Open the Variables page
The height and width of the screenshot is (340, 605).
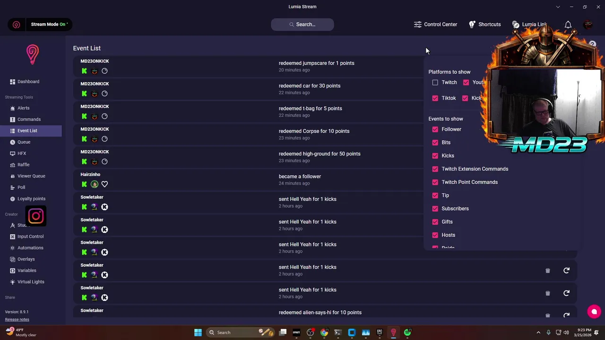[x=31, y=271]
